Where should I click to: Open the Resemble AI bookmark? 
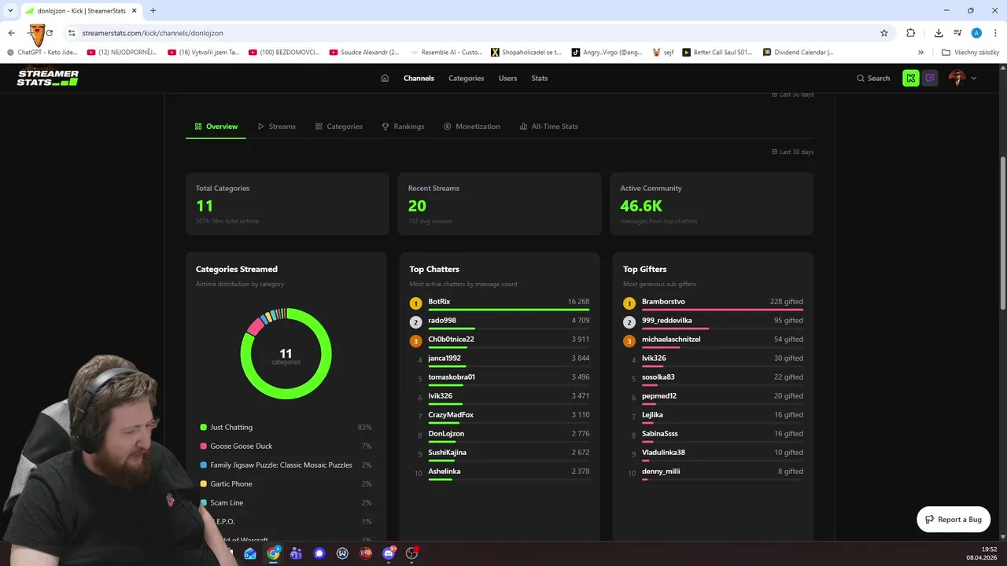tap(447, 53)
